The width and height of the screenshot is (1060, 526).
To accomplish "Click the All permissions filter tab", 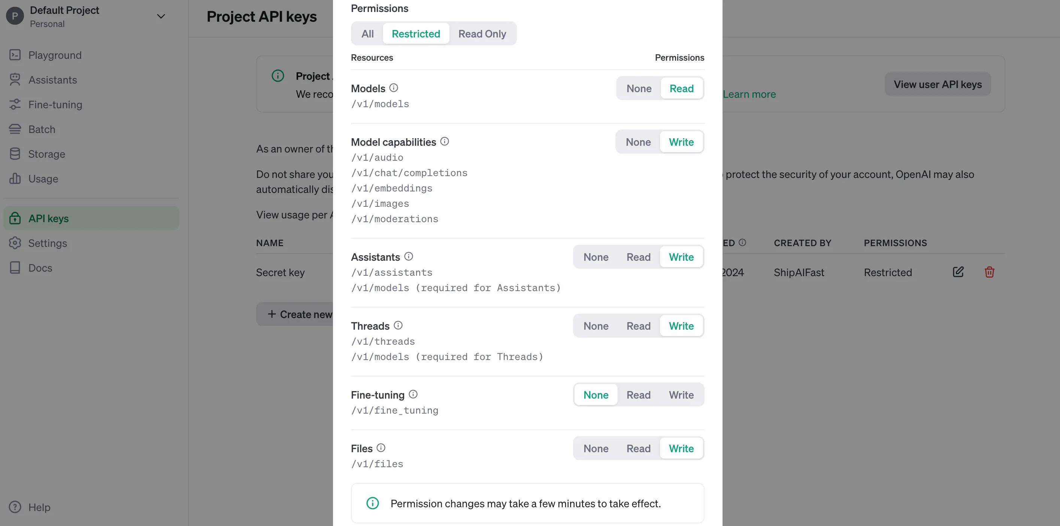I will point(367,33).
